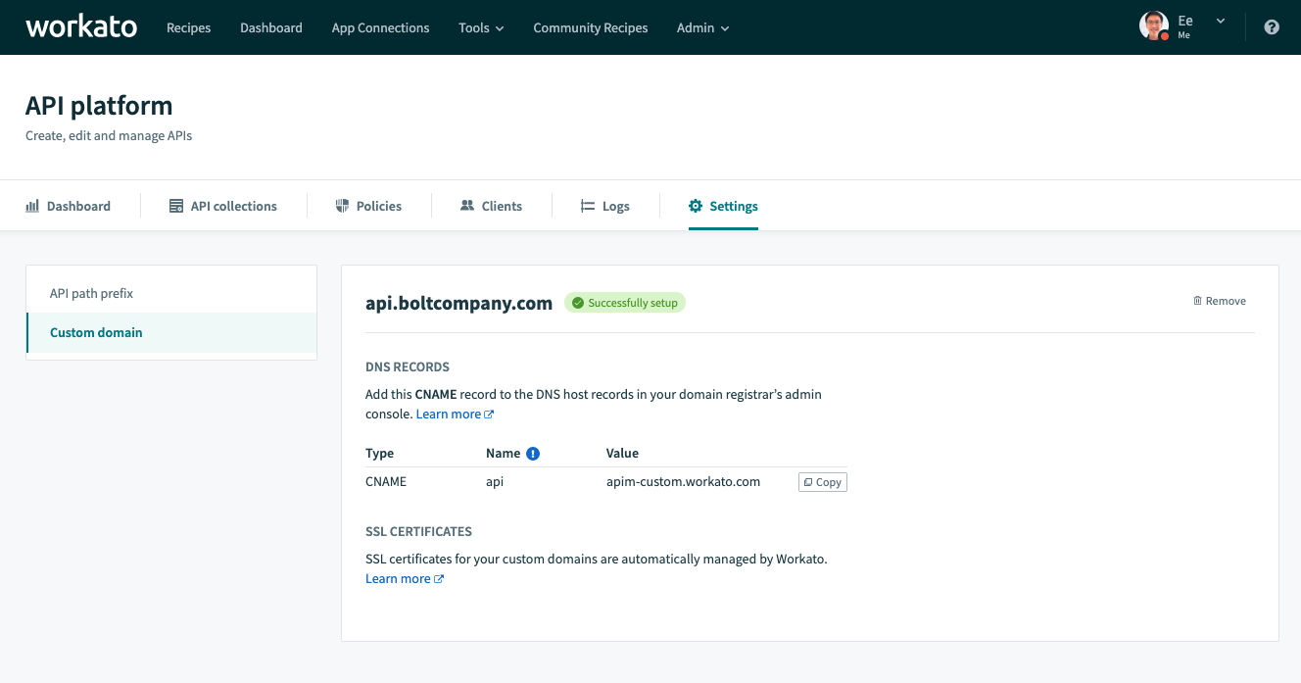Switch to the Clients tab
The width and height of the screenshot is (1301, 683).
point(491,206)
